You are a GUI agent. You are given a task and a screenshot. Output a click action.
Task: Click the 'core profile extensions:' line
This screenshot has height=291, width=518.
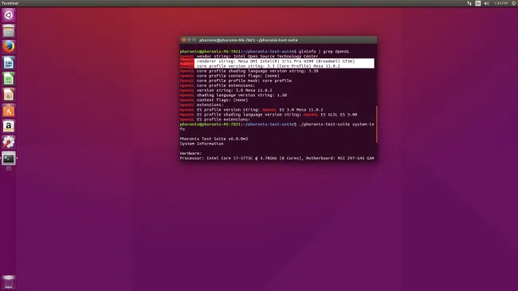[218, 85]
